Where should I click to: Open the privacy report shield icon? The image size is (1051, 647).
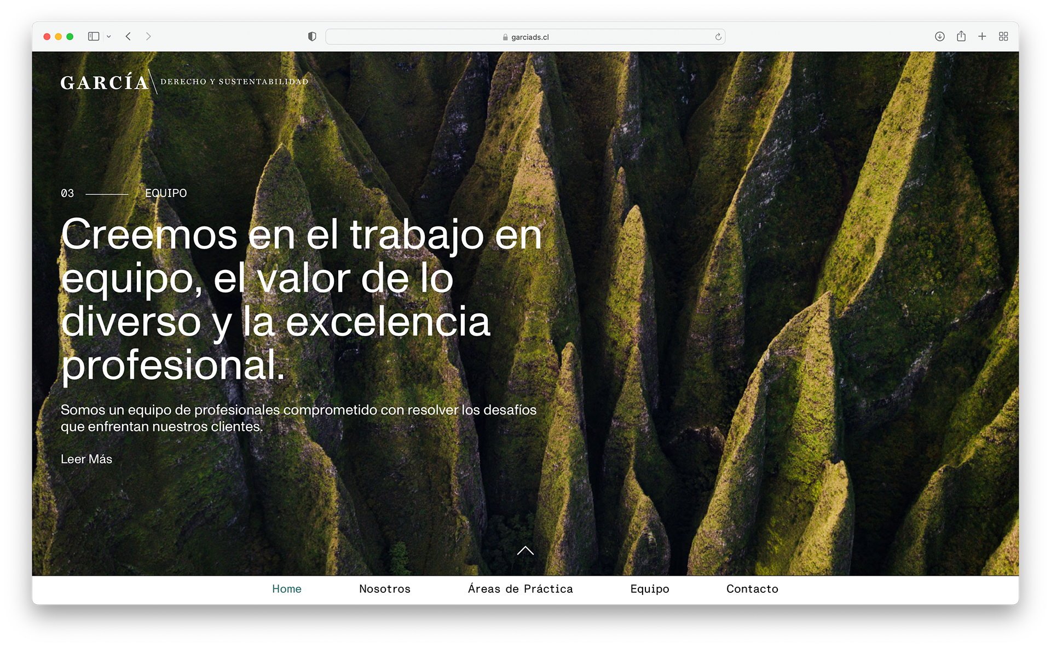(x=312, y=37)
